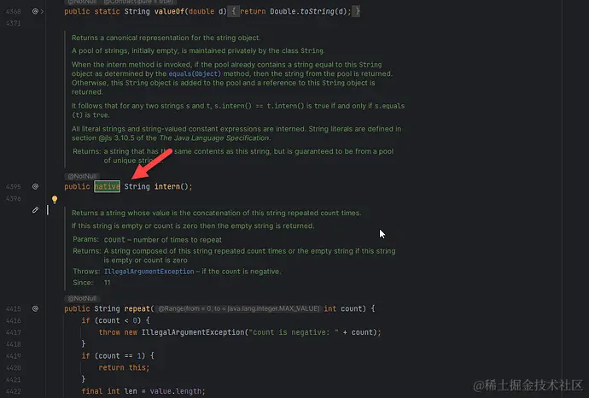Click the intern() method name
Viewport: 589px width, 398px height.
point(167,186)
